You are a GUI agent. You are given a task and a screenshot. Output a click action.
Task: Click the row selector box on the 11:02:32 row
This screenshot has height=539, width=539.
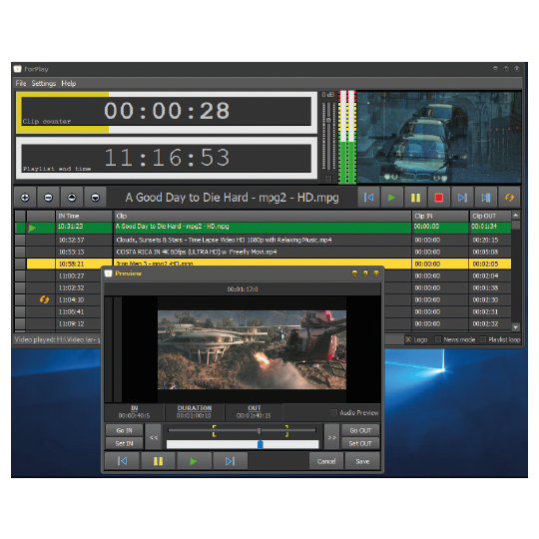pos(20,287)
